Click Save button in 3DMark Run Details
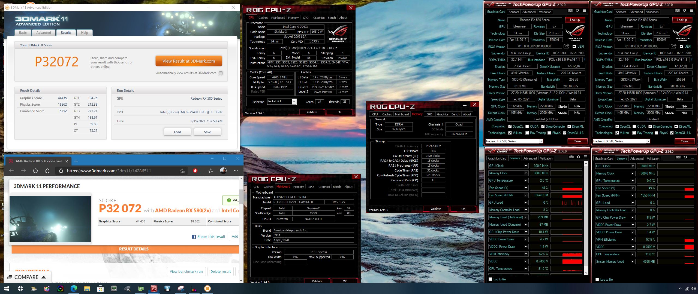Viewport: 698px width, 294px height. pyautogui.click(x=207, y=132)
